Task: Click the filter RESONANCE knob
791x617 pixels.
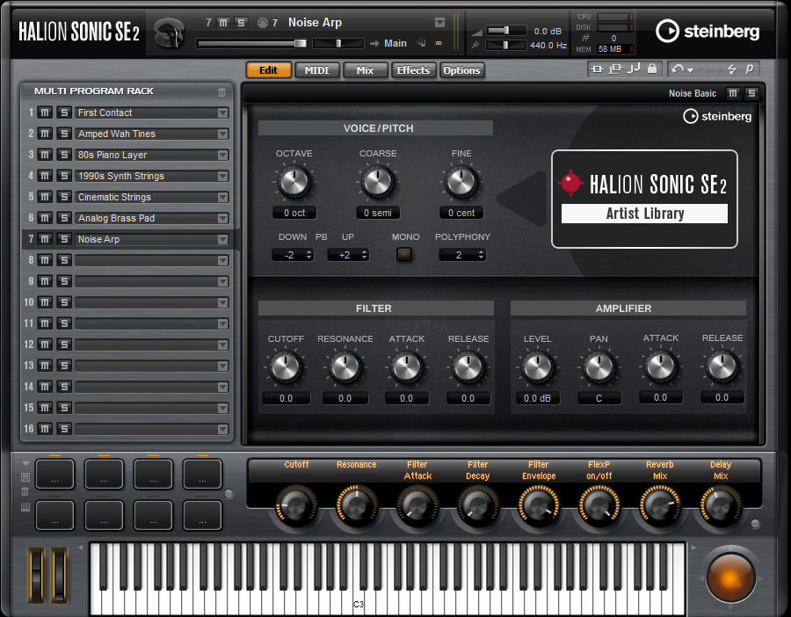Action: tap(345, 367)
